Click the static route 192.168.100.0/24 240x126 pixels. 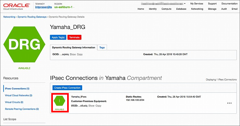pos(135,100)
